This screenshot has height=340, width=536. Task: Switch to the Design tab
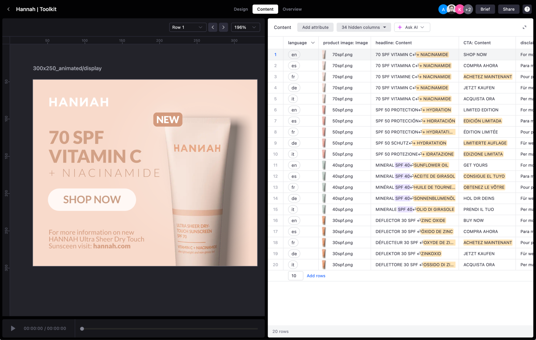[x=241, y=9]
